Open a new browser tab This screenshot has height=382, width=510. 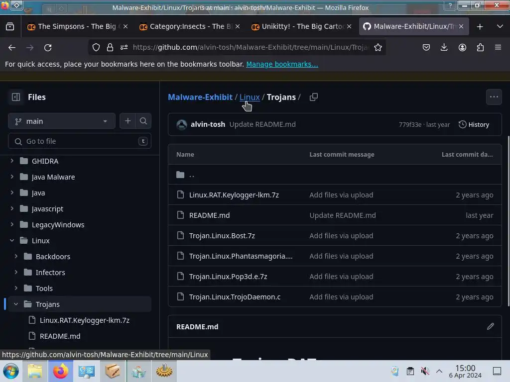[x=480, y=27]
